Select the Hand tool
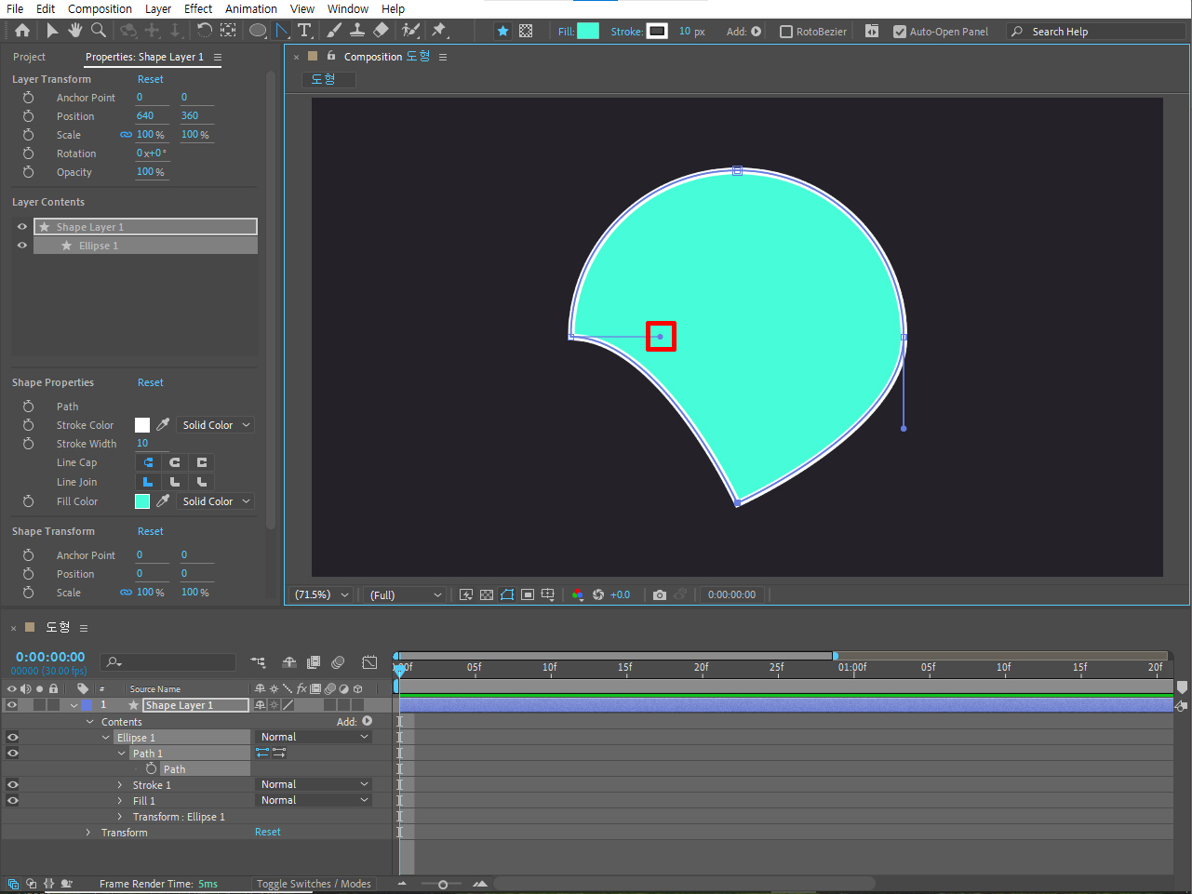The image size is (1192, 894). pyautogui.click(x=74, y=31)
